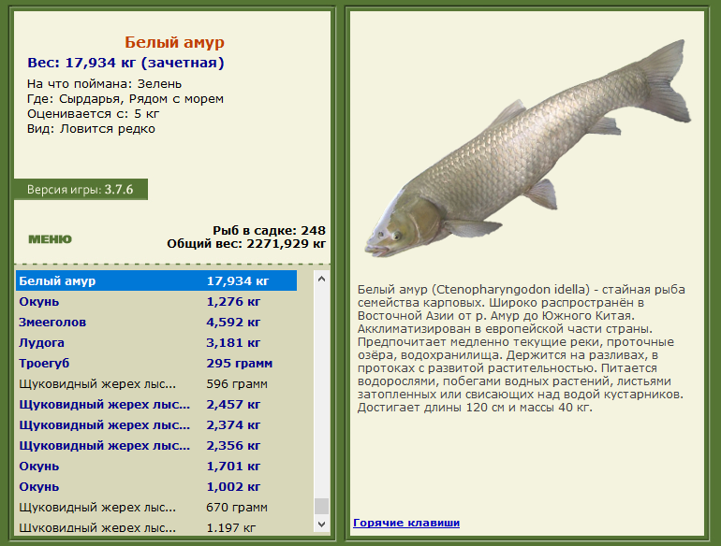Open the МЕНЮ button
Screen dimensions: 721x546
click(x=51, y=238)
